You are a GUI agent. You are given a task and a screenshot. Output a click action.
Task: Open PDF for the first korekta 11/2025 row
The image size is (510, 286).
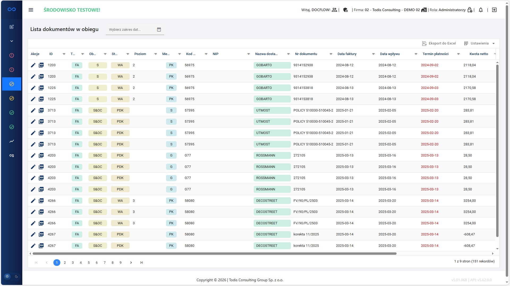(41, 234)
